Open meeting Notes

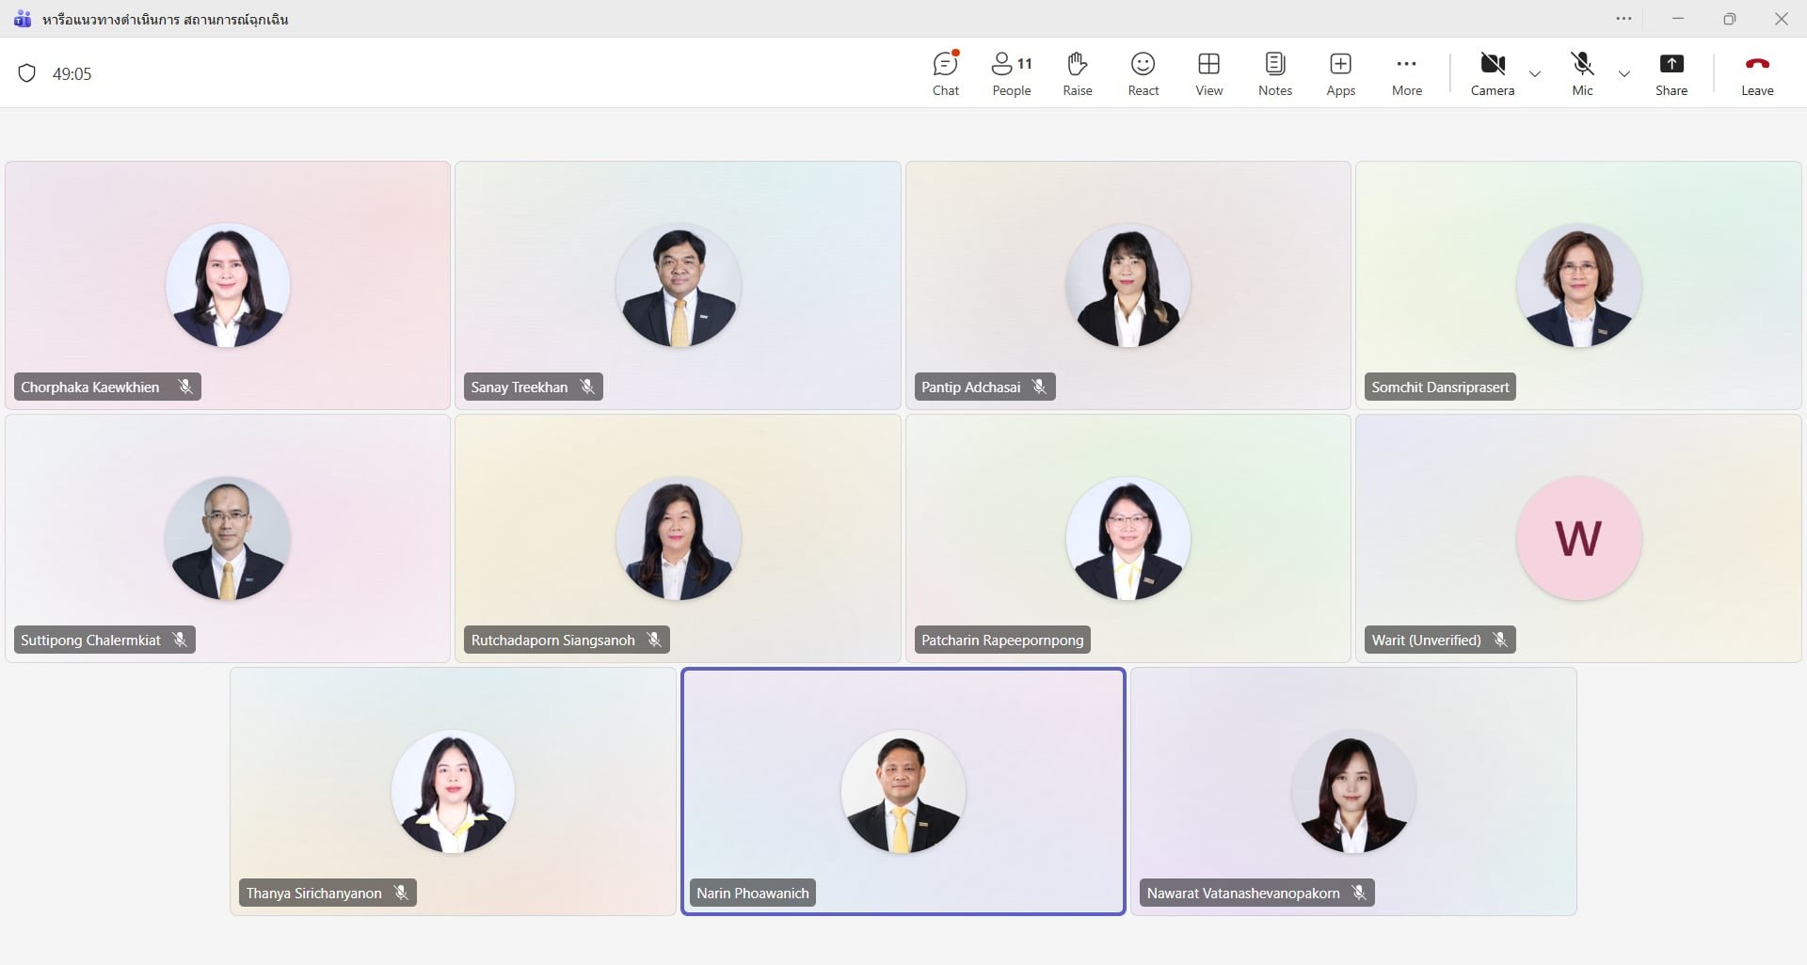click(x=1274, y=73)
